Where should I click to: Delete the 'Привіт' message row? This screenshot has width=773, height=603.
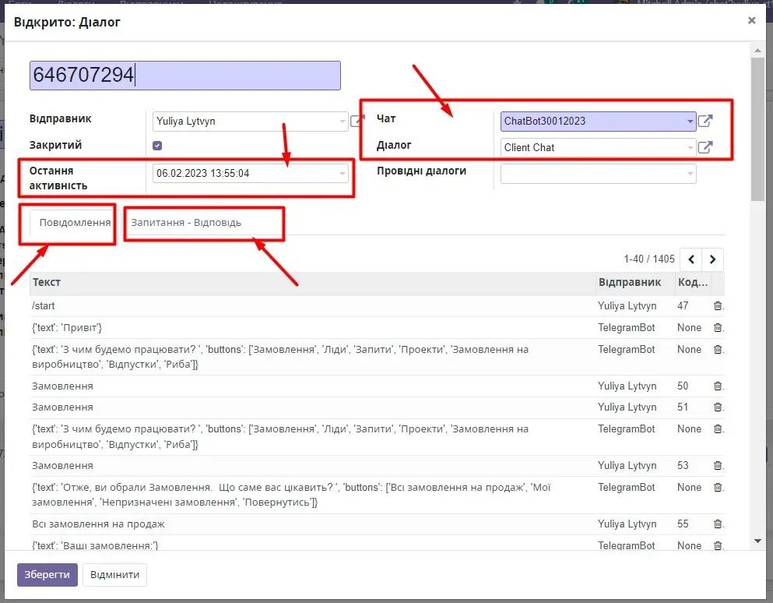coord(718,328)
